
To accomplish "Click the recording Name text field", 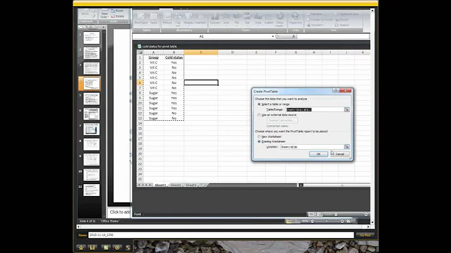I will tap(221, 235).
